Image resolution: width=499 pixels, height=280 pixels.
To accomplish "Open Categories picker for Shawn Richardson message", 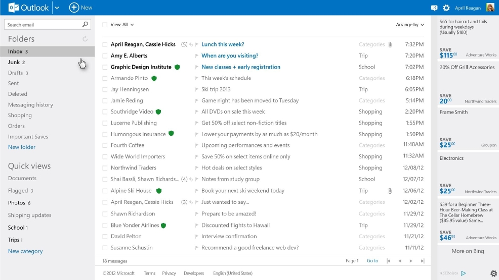I will point(371,214).
